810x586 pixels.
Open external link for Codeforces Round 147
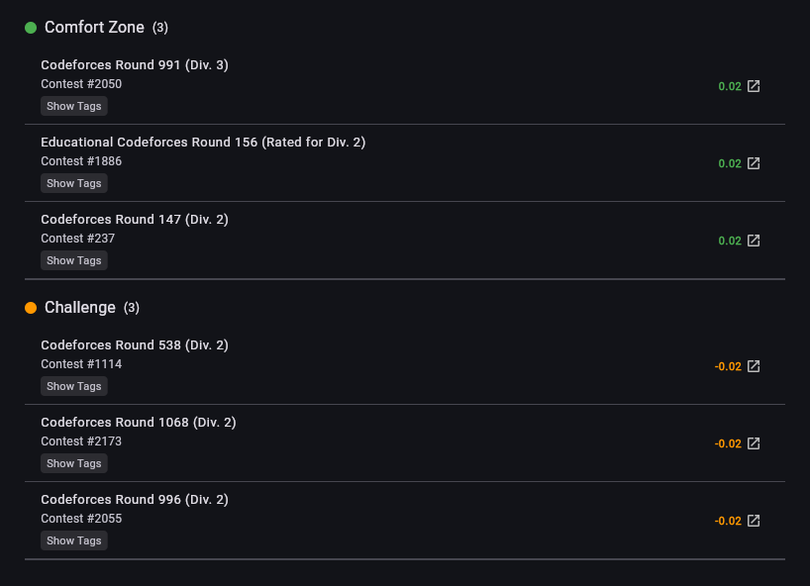click(x=754, y=241)
